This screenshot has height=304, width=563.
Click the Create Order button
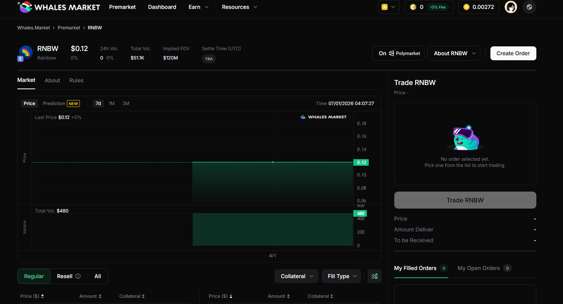click(x=513, y=53)
